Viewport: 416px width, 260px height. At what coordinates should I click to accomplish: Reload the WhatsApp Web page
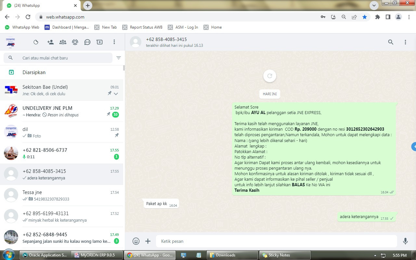coord(28,17)
